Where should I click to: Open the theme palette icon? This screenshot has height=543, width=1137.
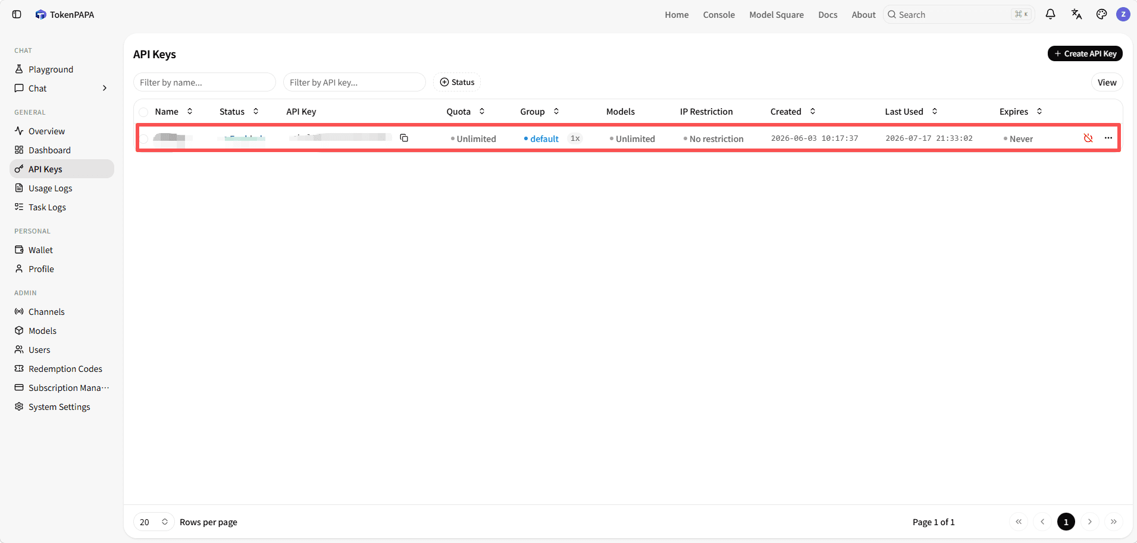coord(1101,14)
